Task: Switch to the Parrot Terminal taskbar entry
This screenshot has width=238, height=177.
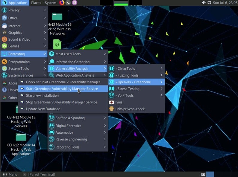Action: pyautogui.click(x=39, y=174)
